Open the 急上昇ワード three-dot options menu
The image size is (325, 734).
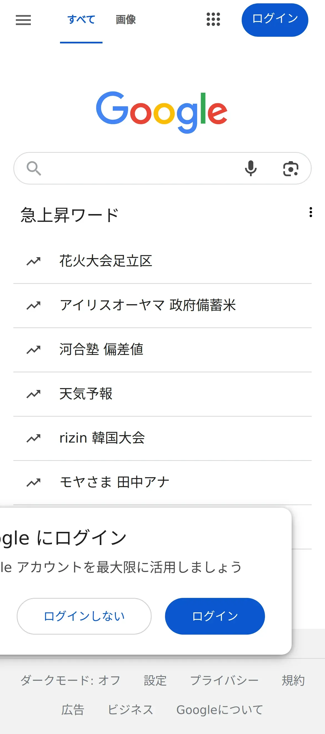coord(311,212)
